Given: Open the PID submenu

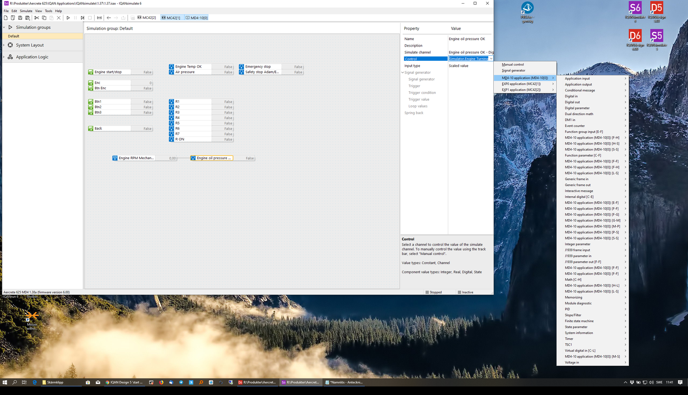Looking at the screenshot, I should (593, 309).
